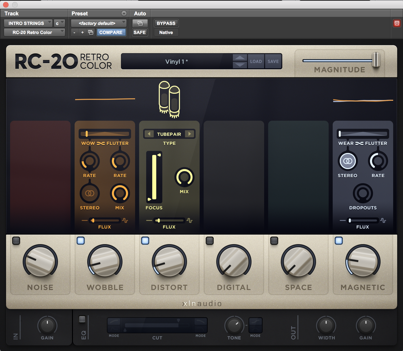Disable the Magnetic module

coord(339,240)
